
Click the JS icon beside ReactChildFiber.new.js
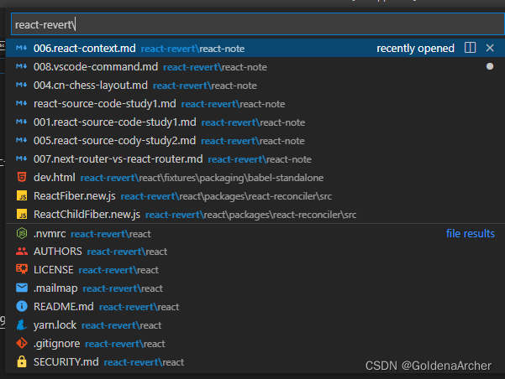click(22, 214)
